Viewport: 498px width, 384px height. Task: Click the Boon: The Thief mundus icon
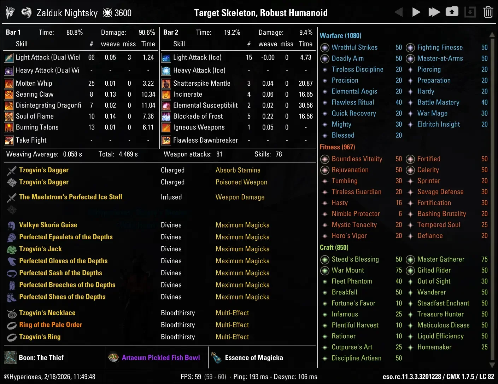pyautogui.click(x=10, y=357)
